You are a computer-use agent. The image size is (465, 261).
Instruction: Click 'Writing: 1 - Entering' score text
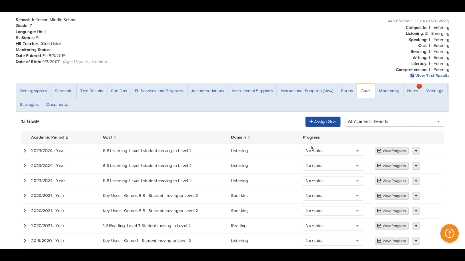tap(431, 58)
